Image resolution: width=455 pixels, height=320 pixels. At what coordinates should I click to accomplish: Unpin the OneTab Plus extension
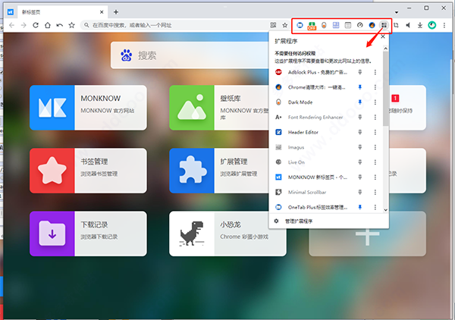click(359, 207)
